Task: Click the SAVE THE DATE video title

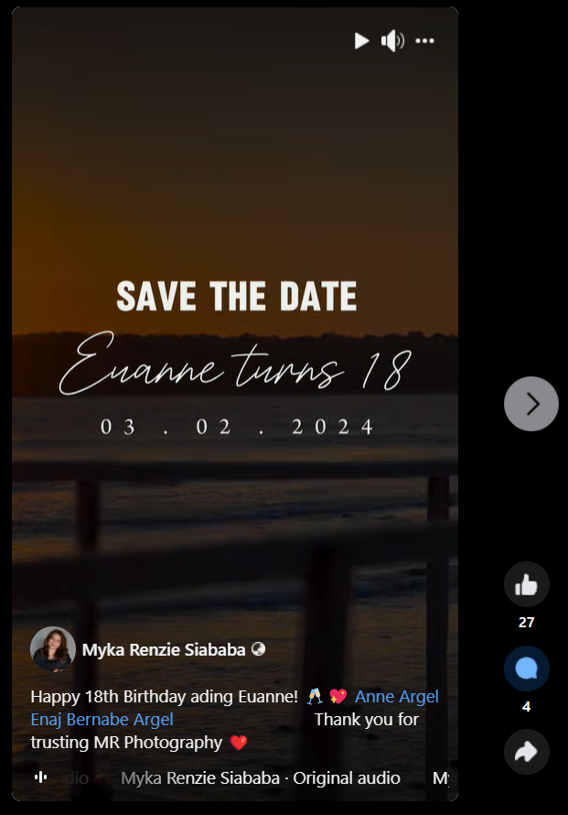Action: pos(237,297)
